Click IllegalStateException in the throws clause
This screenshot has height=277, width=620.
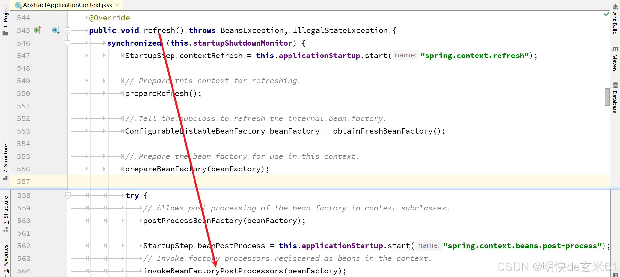340,30
